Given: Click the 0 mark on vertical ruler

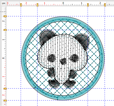Looking at the screenshot, I should pyautogui.click(x=3, y=58).
